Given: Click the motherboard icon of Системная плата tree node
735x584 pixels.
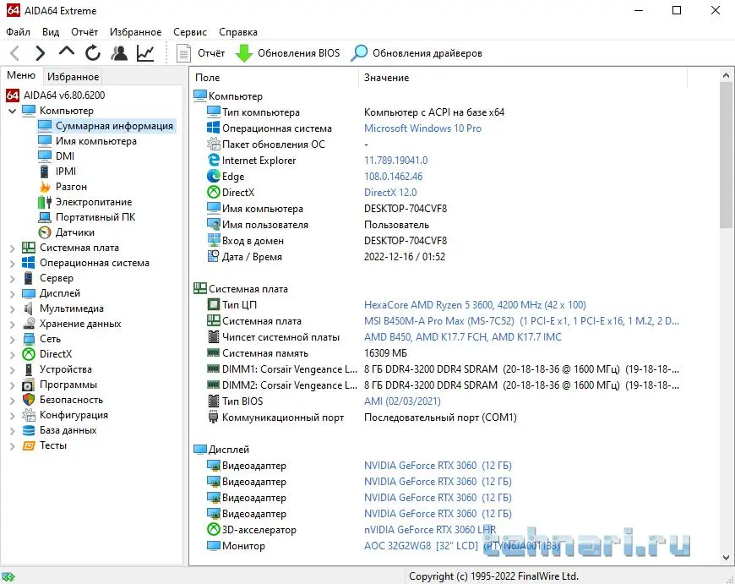Looking at the screenshot, I should [29, 248].
